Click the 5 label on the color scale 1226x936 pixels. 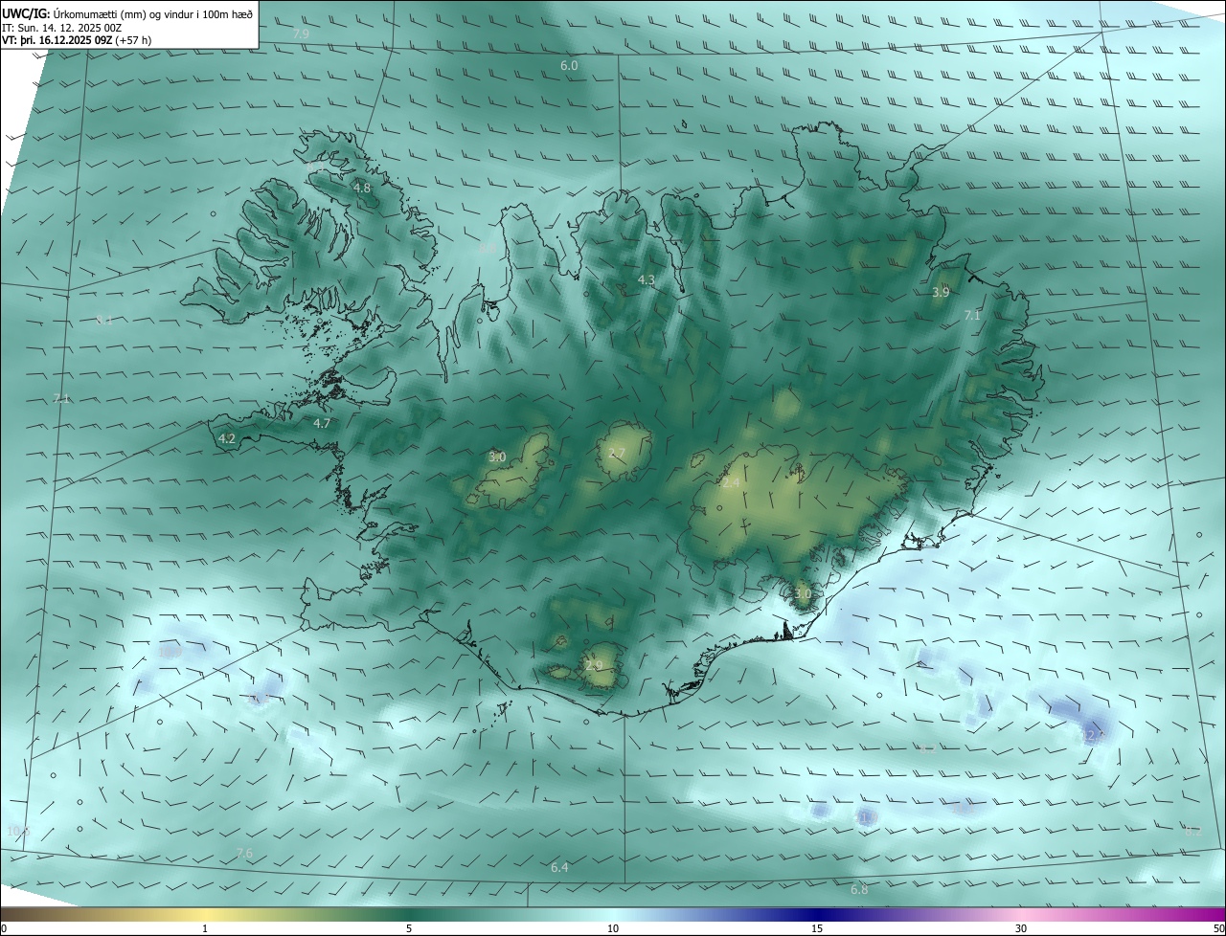click(409, 928)
